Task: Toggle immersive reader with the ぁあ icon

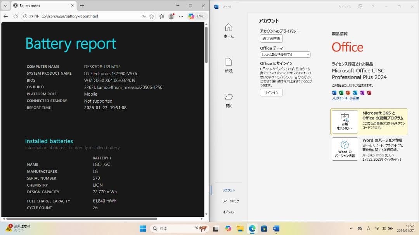Action: point(144,16)
